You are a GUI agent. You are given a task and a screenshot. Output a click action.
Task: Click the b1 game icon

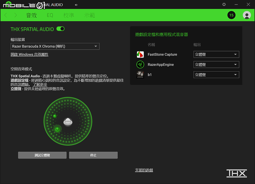[x=140, y=75]
